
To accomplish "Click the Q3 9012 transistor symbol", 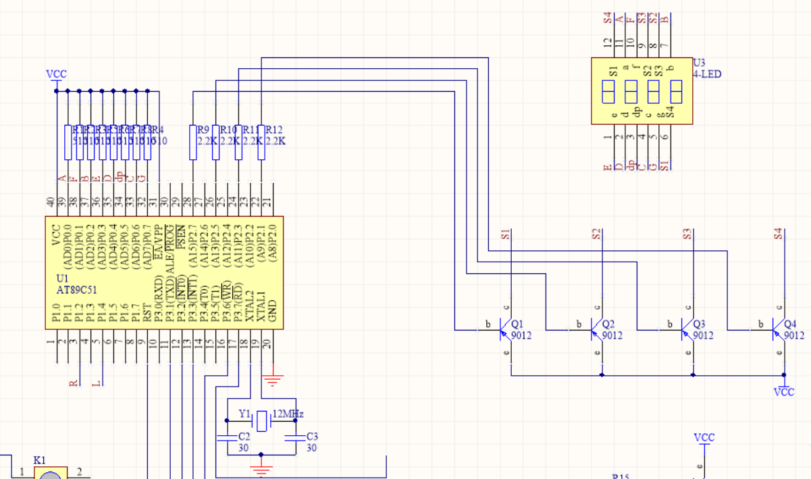I will click(x=687, y=330).
